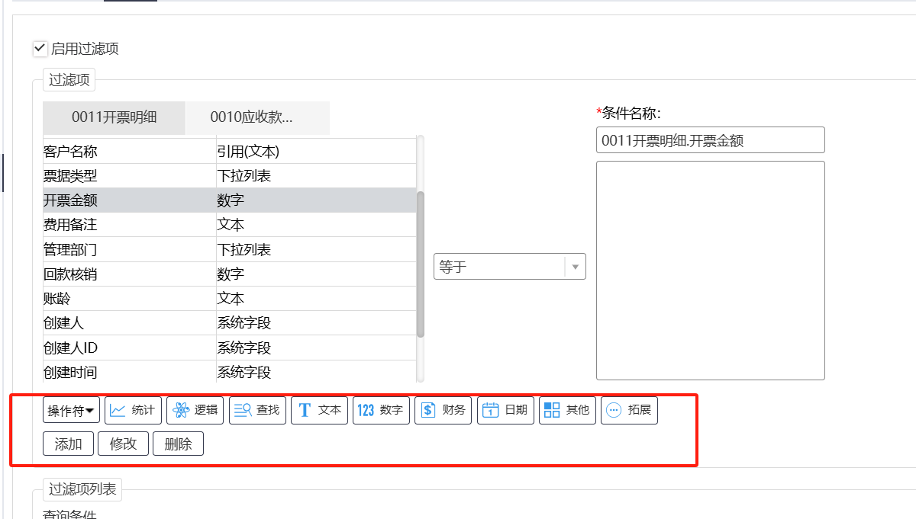Select the 管理部门 field row
The height and width of the screenshot is (519, 916).
point(229,249)
